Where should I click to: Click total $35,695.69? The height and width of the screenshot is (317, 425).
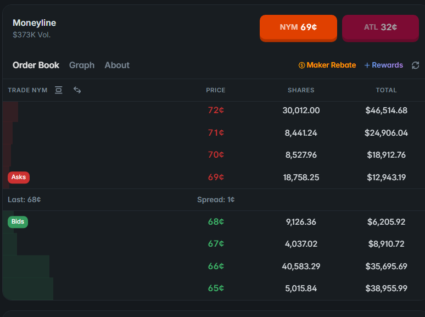[x=386, y=266]
